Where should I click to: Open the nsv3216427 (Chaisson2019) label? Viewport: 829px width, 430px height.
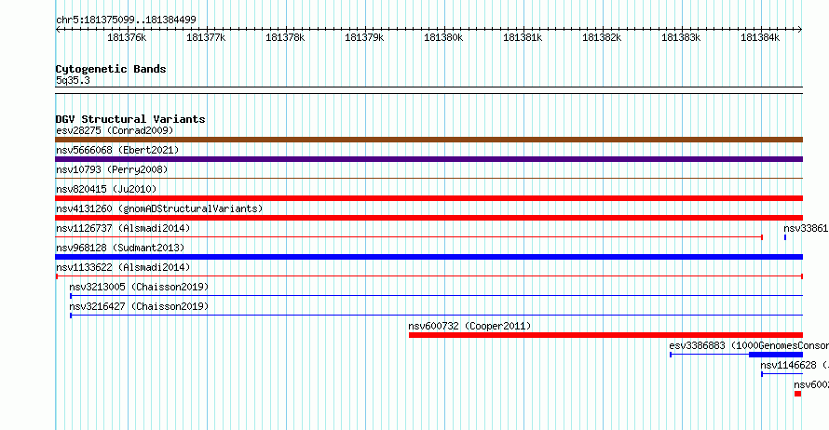click(139, 306)
